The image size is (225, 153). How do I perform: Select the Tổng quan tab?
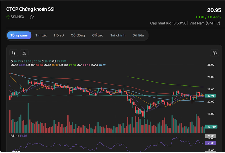pos(19,35)
